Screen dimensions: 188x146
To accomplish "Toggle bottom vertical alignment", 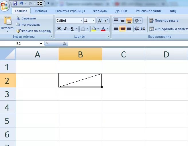I will point(129,21).
